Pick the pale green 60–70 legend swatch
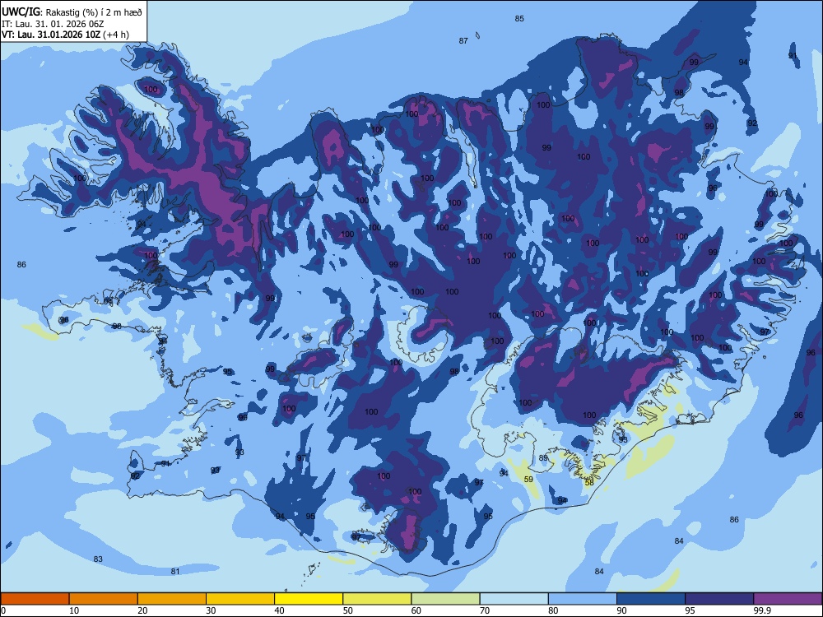Screen dimensions: 823x617 point(445,599)
